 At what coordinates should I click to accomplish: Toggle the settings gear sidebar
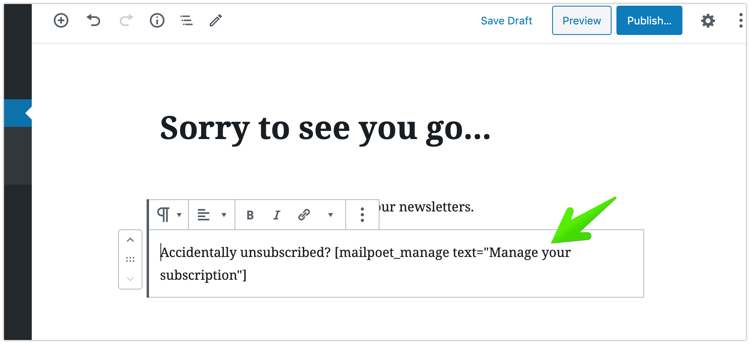[x=708, y=21]
